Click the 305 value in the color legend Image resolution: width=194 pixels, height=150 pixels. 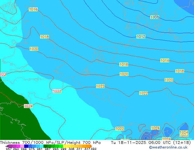coord(71,149)
